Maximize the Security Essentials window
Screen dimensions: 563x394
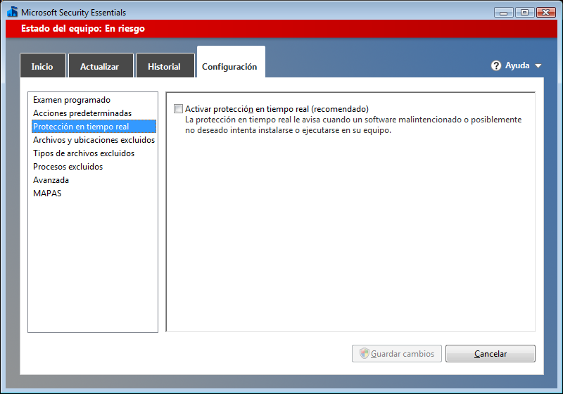click(524, 12)
